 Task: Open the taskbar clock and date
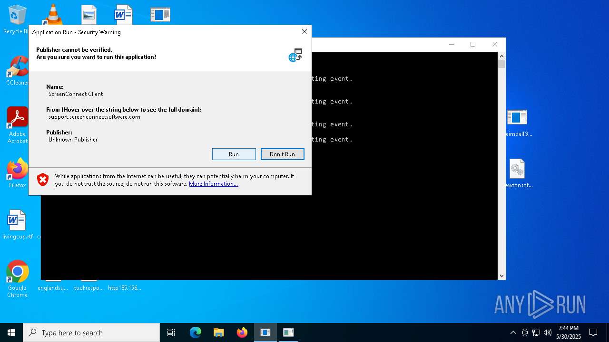pyautogui.click(x=569, y=332)
